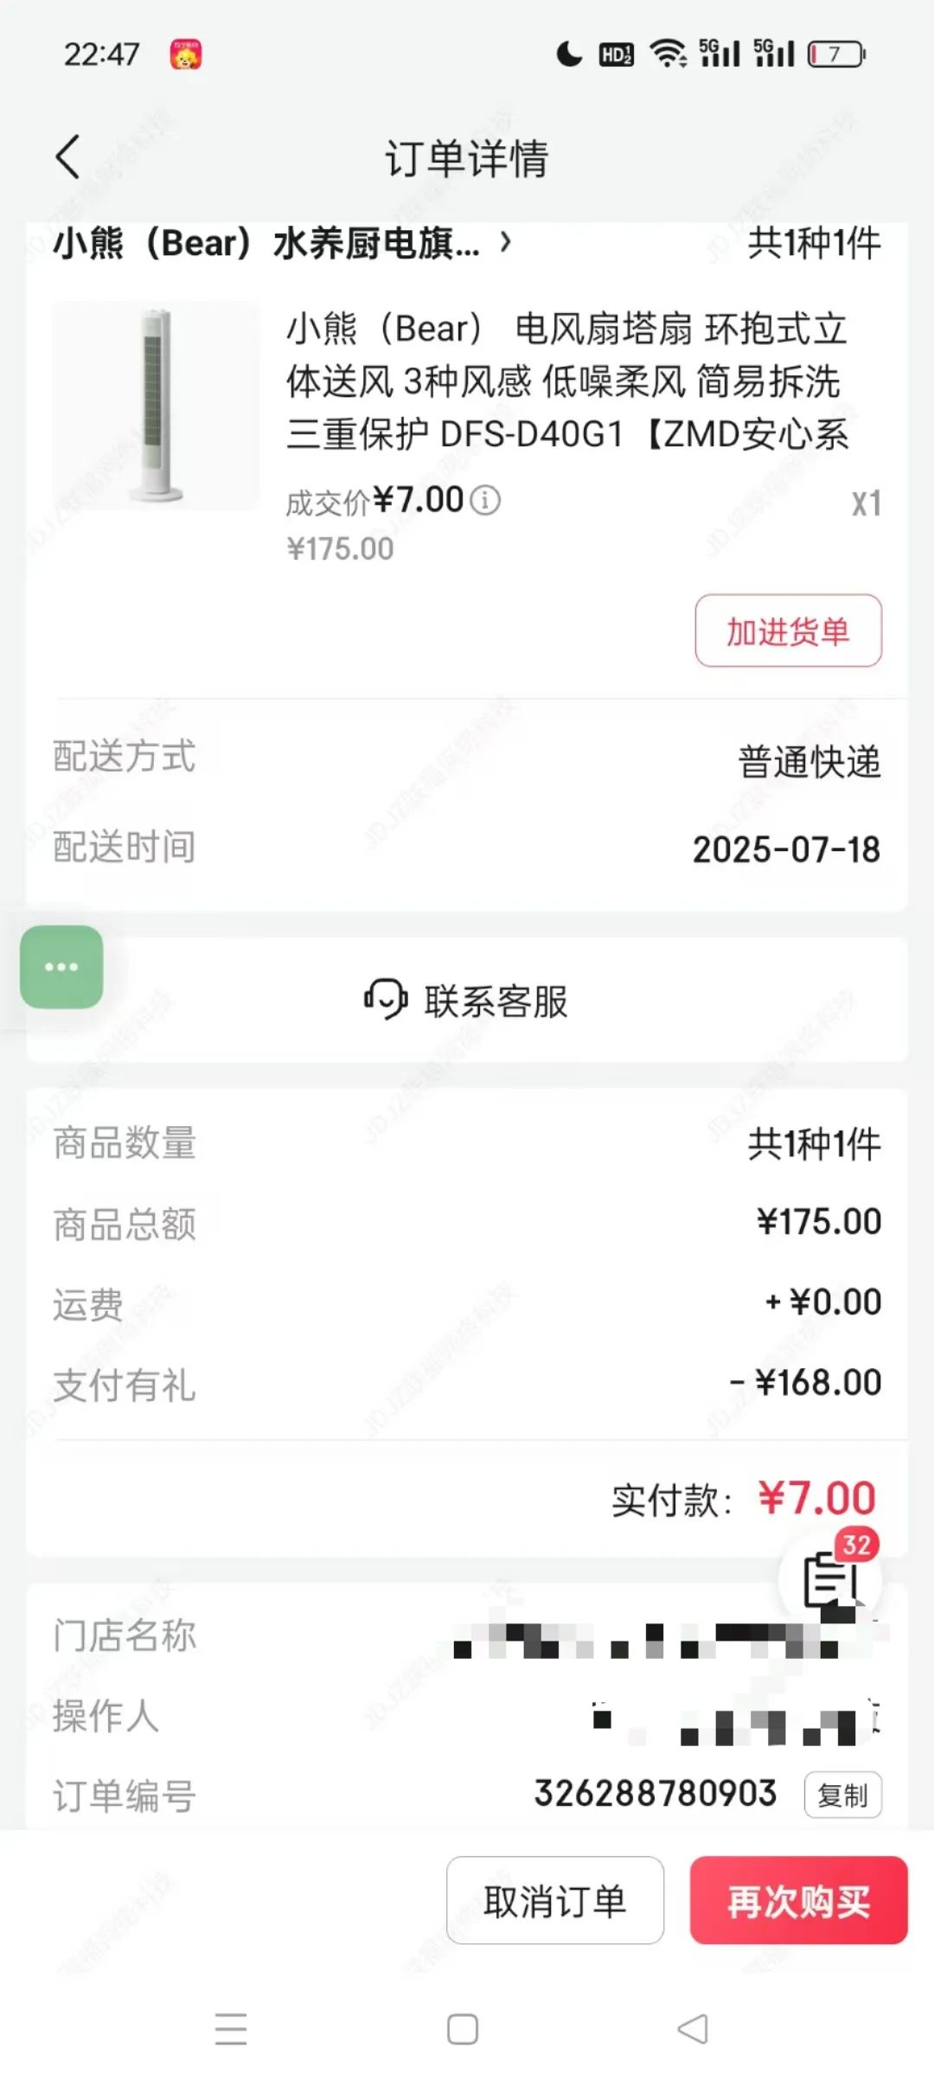Expand the Bear store name chevron
This screenshot has height=2086, width=934.
pyautogui.click(x=506, y=242)
